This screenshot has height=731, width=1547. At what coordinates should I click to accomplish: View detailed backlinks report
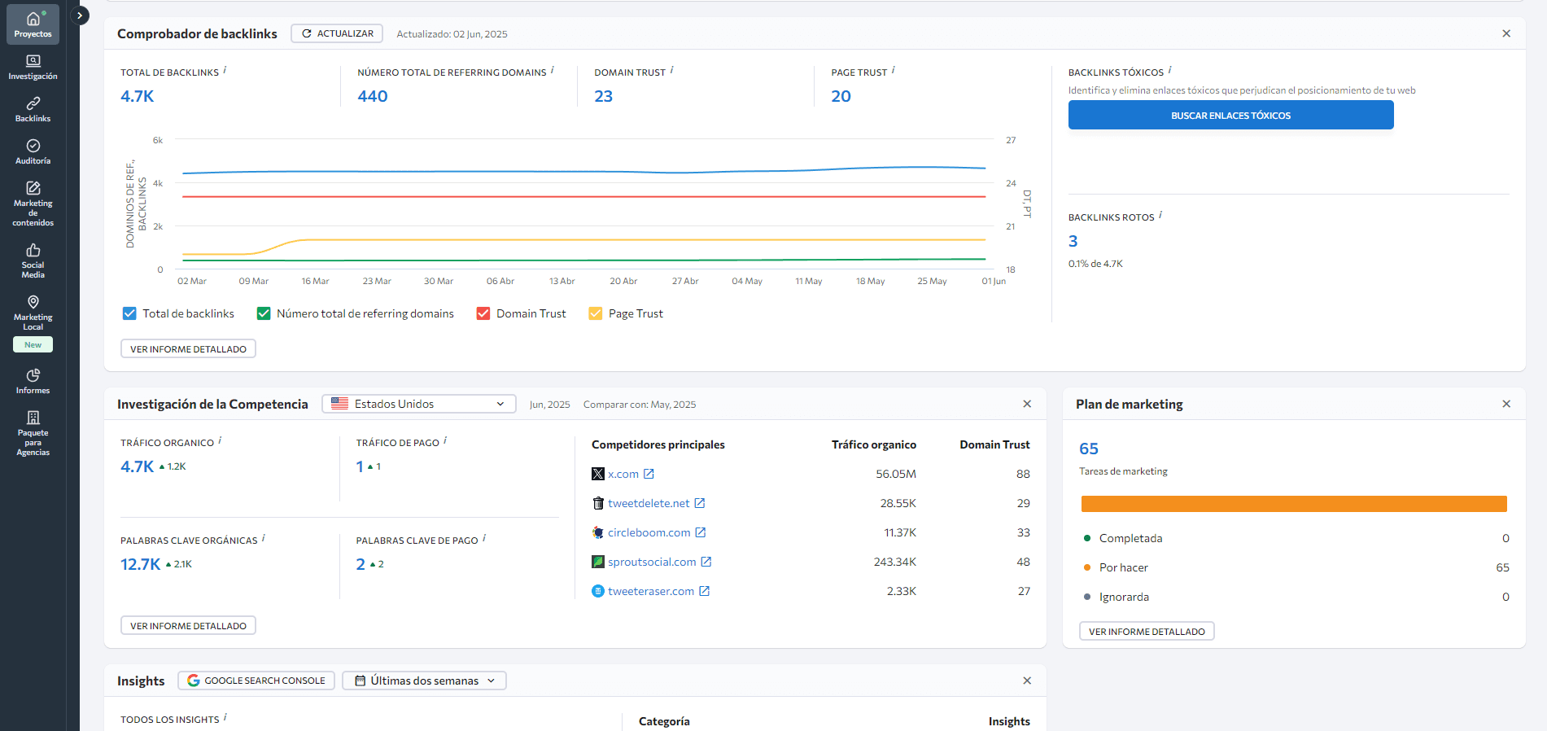tap(188, 348)
